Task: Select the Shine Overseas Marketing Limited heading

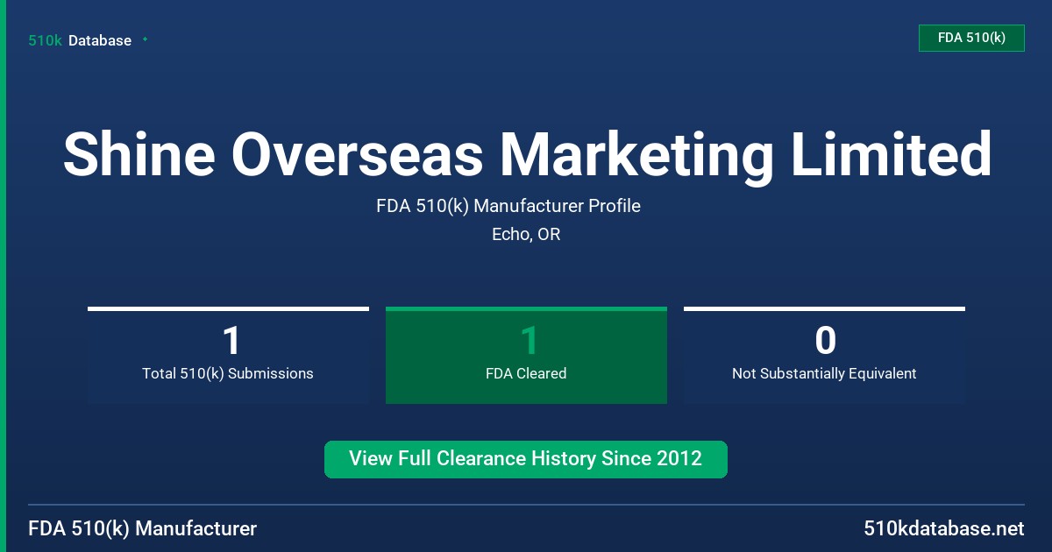Action: point(527,153)
